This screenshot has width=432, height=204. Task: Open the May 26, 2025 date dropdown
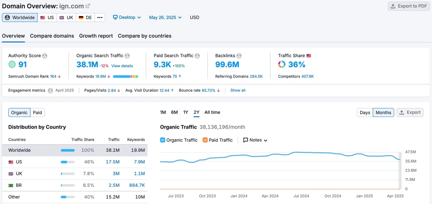click(165, 18)
